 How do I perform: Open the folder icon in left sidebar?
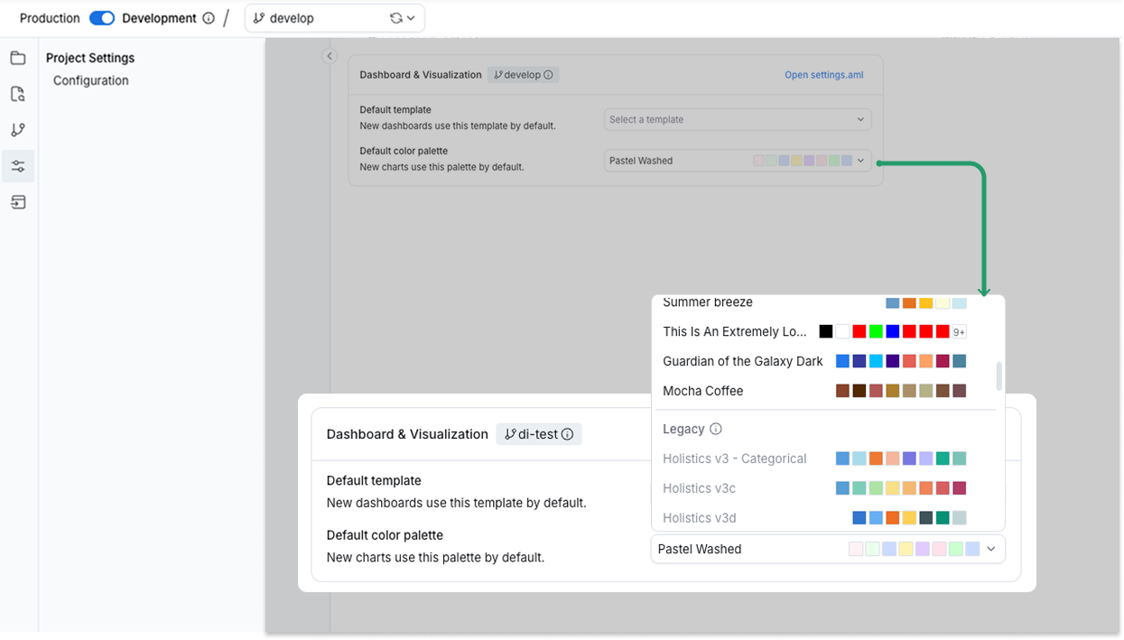(18, 59)
